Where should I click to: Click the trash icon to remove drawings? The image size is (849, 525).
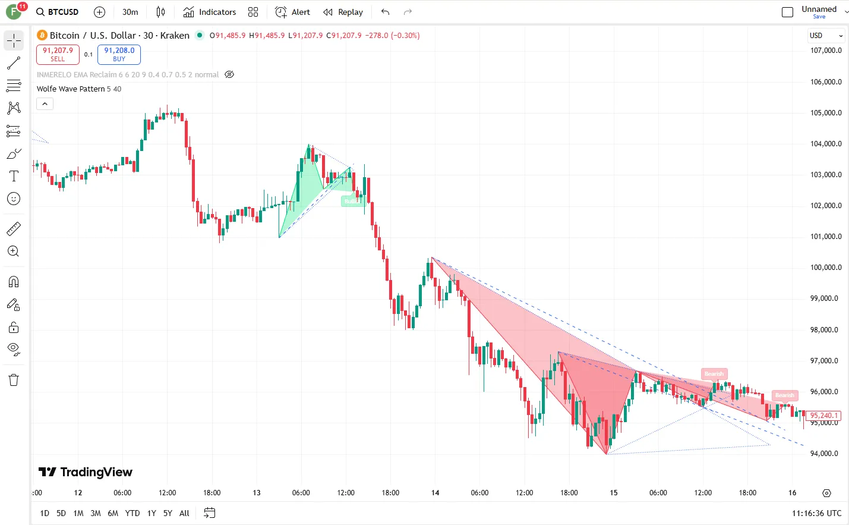(14, 380)
